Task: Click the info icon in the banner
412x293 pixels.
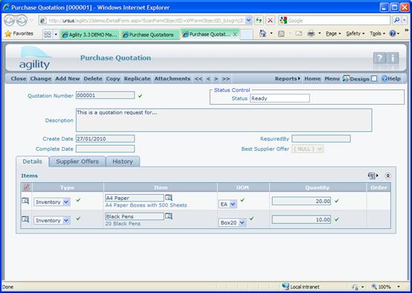Action: point(393,58)
